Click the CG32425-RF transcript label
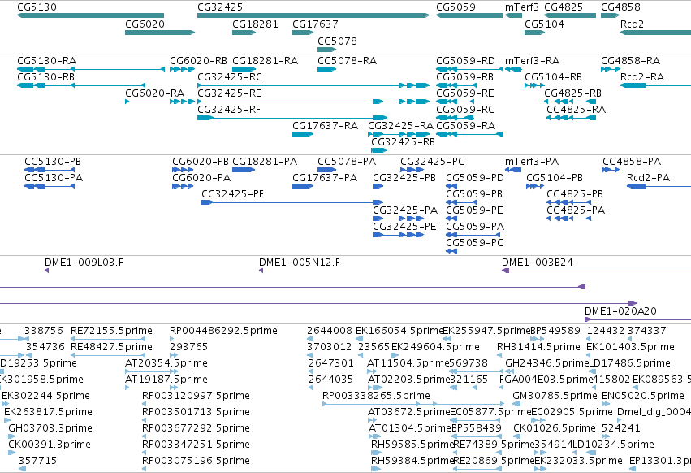The image size is (691, 473). pyautogui.click(x=229, y=110)
